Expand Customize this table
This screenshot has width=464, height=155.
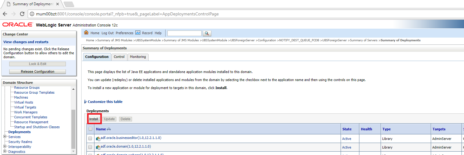(x=103, y=102)
